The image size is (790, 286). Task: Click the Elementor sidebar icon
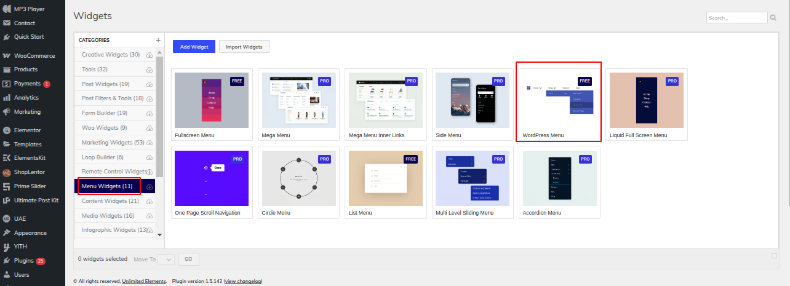click(x=7, y=130)
